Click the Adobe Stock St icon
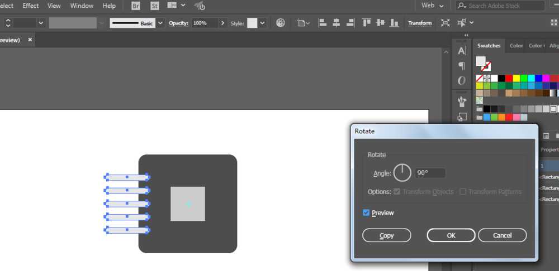Viewport: 559px width, 271px height. [x=155, y=6]
